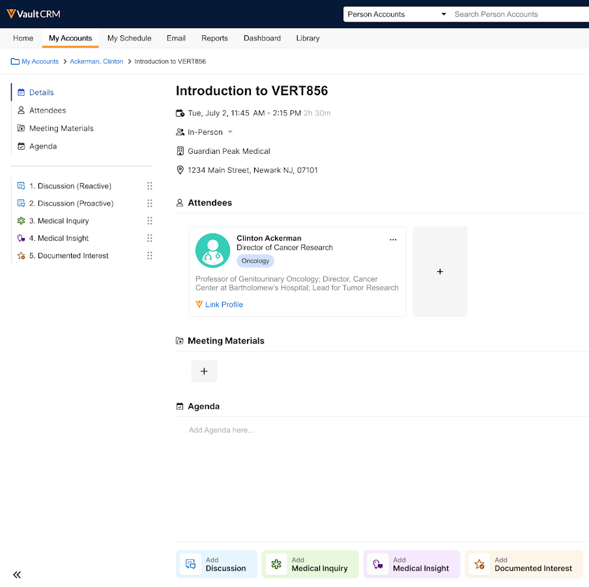Click the Vault CRM logo
The width and height of the screenshot is (589, 587).
33,14
